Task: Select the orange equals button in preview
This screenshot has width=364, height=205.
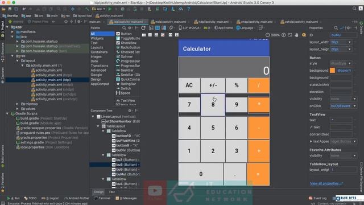Action: coord(258,174)
